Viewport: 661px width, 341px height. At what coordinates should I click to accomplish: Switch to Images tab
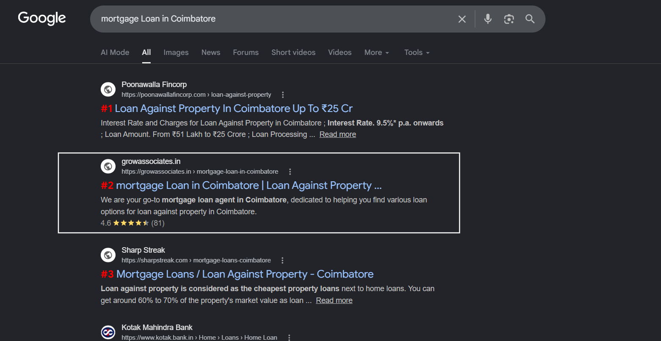click(176, 52)
